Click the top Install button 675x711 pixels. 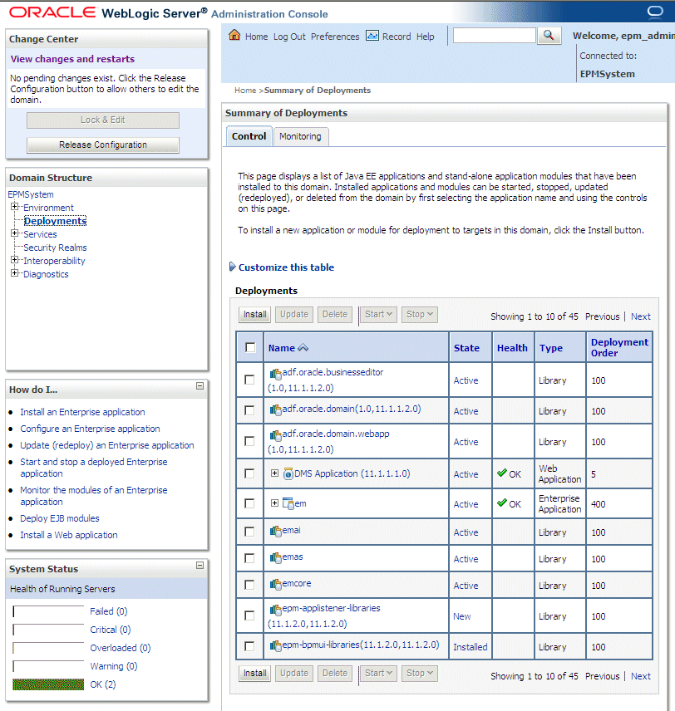tap(254, 314)
